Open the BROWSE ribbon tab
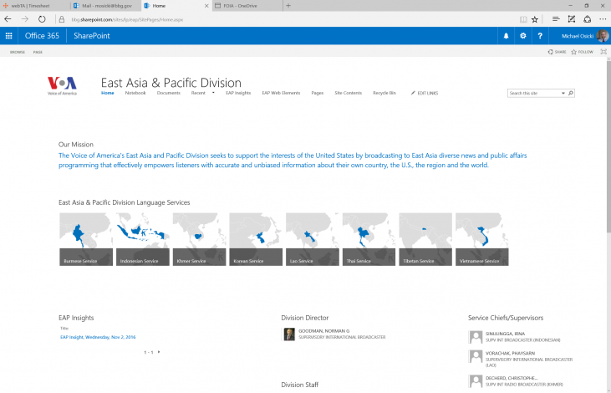611x393 pixels. [x=17, y=52]
